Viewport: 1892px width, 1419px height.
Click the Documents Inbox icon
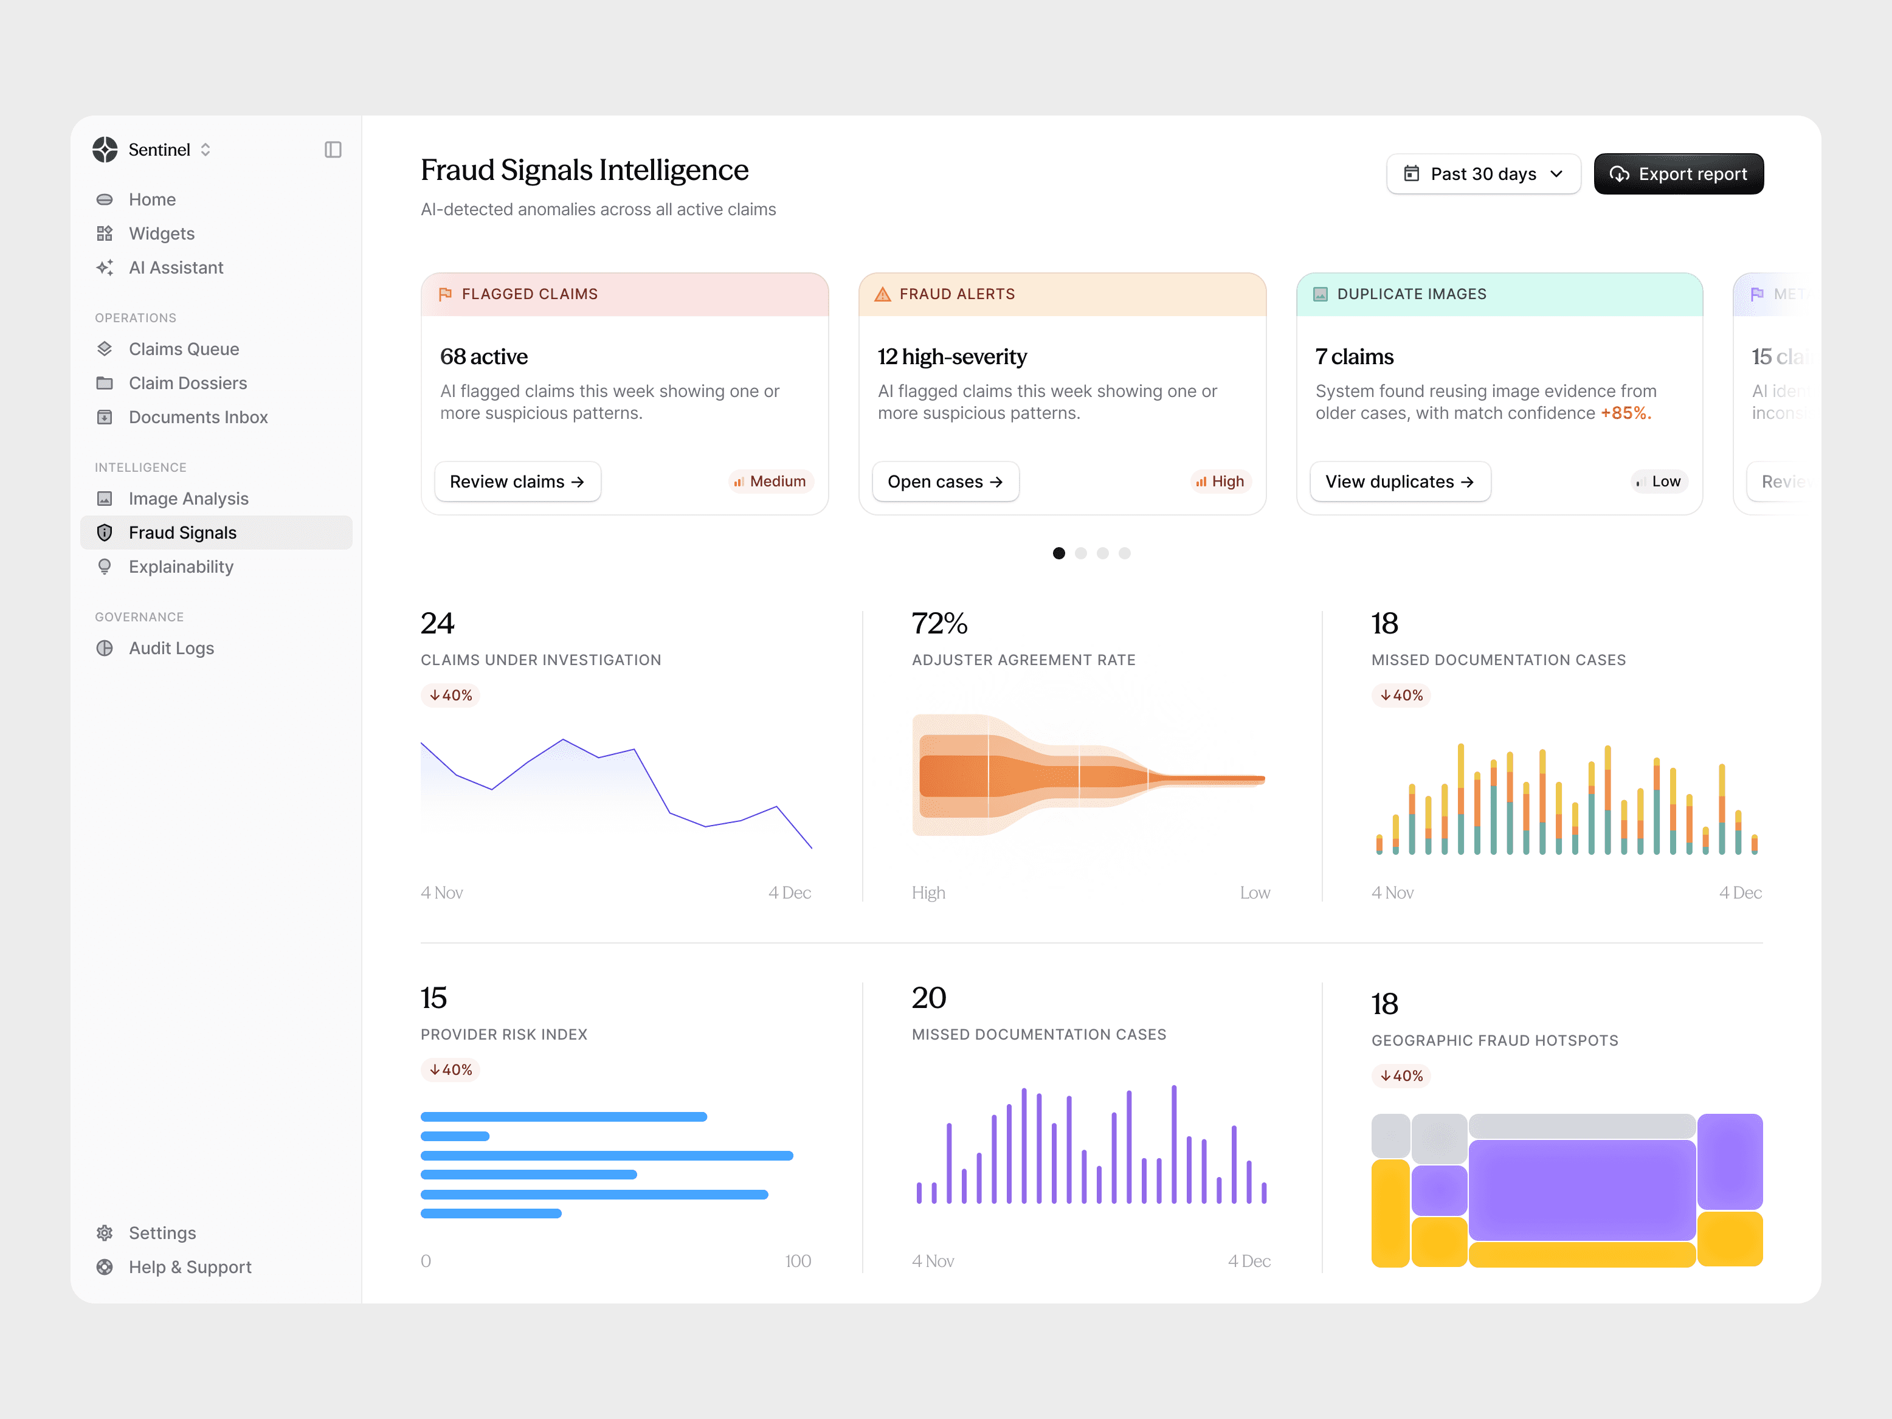(x=105, y=418)
